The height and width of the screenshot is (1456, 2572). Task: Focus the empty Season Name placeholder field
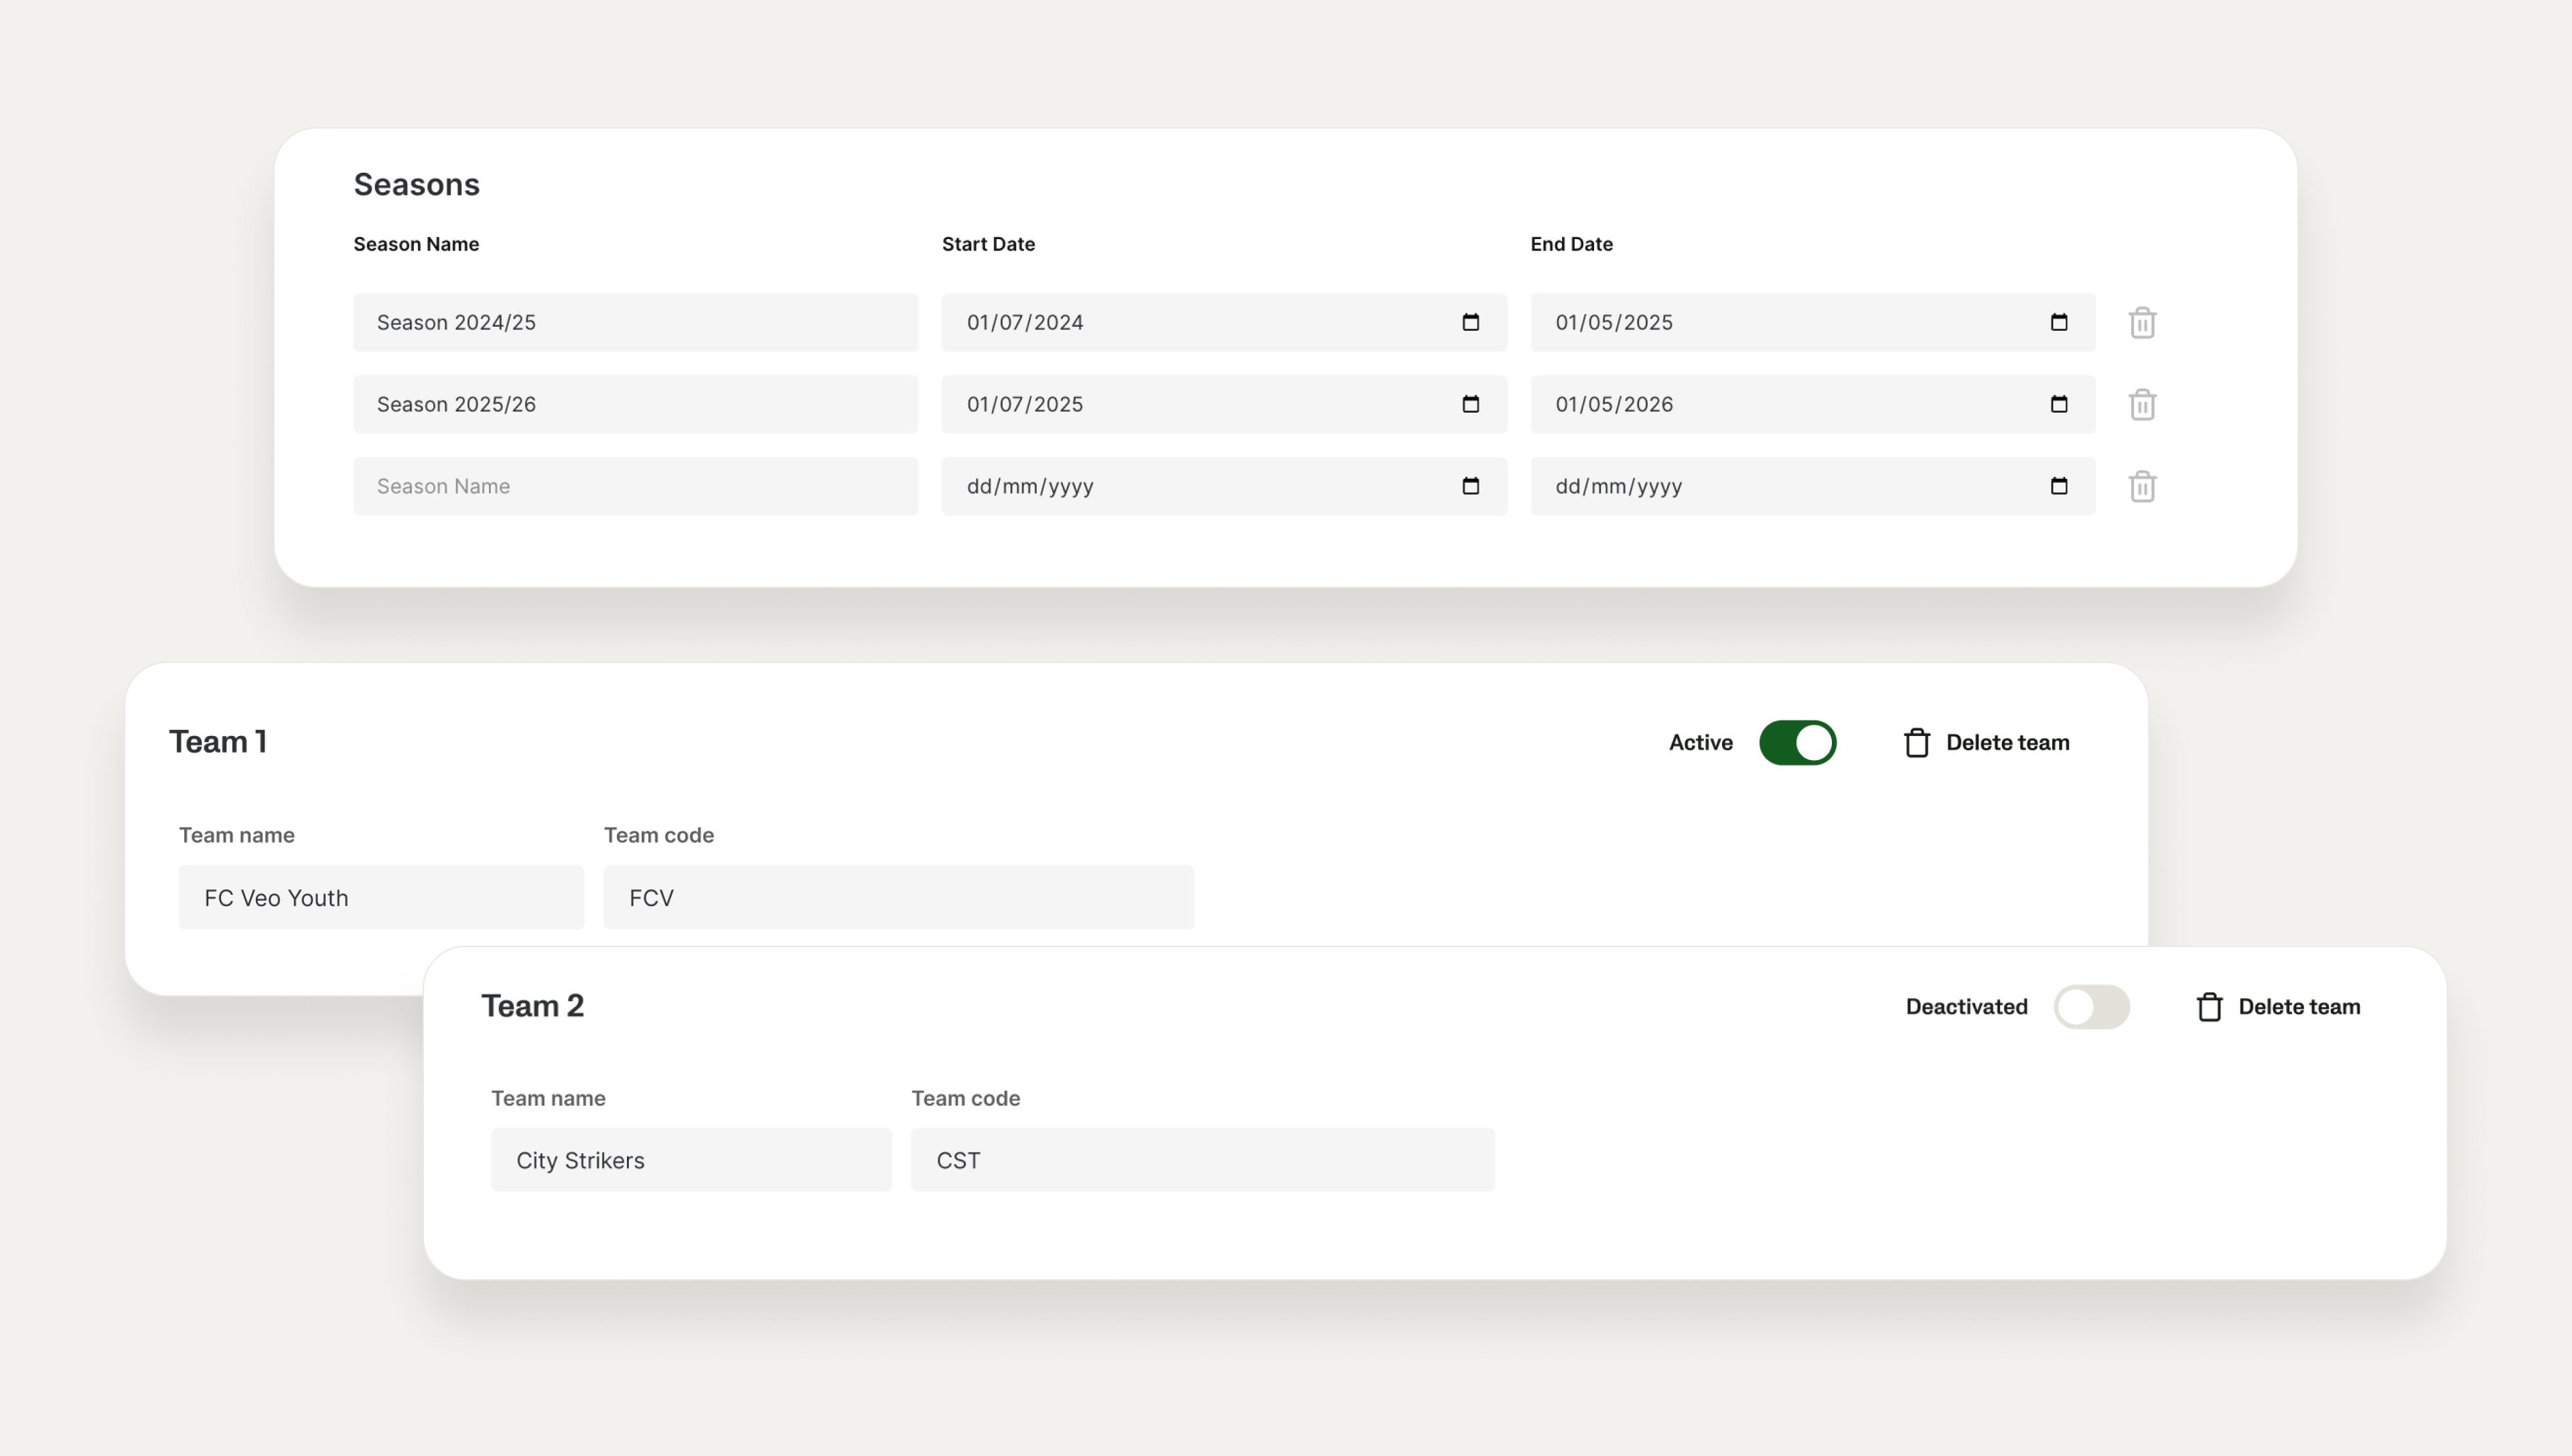pyautogui.click(x=635, y=486)
